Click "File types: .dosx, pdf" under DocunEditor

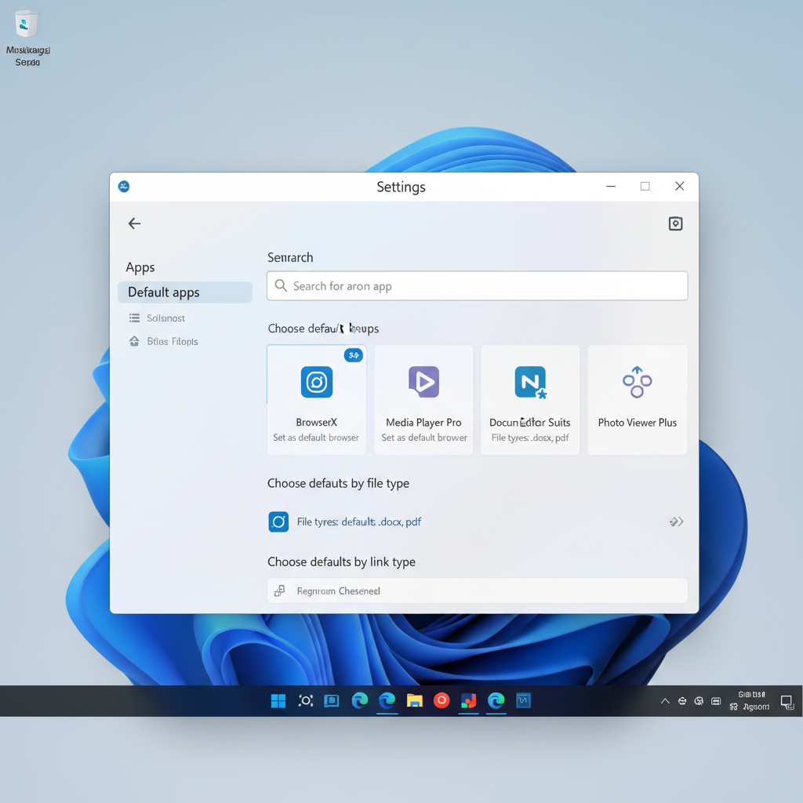coord(530,438)
